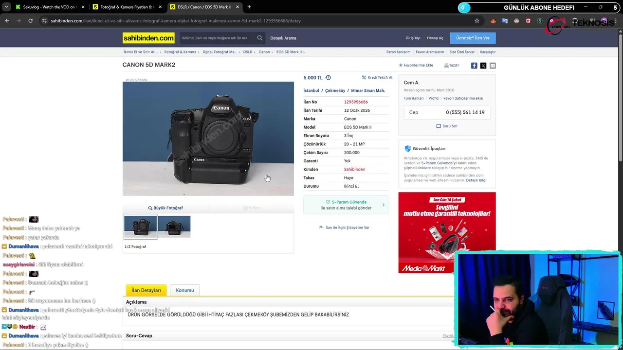Open the main Canon camera photo
Screen dimensions: 623x350
(208, 139)
